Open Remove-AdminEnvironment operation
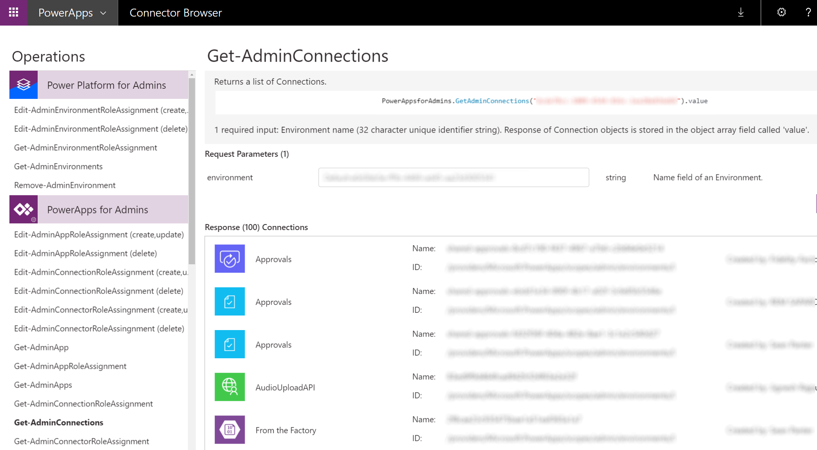The width and height of the screenshot is (817, 450). coord(64,185)
